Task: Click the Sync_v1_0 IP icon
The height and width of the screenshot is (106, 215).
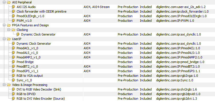Action: click(x=13, y=80)
